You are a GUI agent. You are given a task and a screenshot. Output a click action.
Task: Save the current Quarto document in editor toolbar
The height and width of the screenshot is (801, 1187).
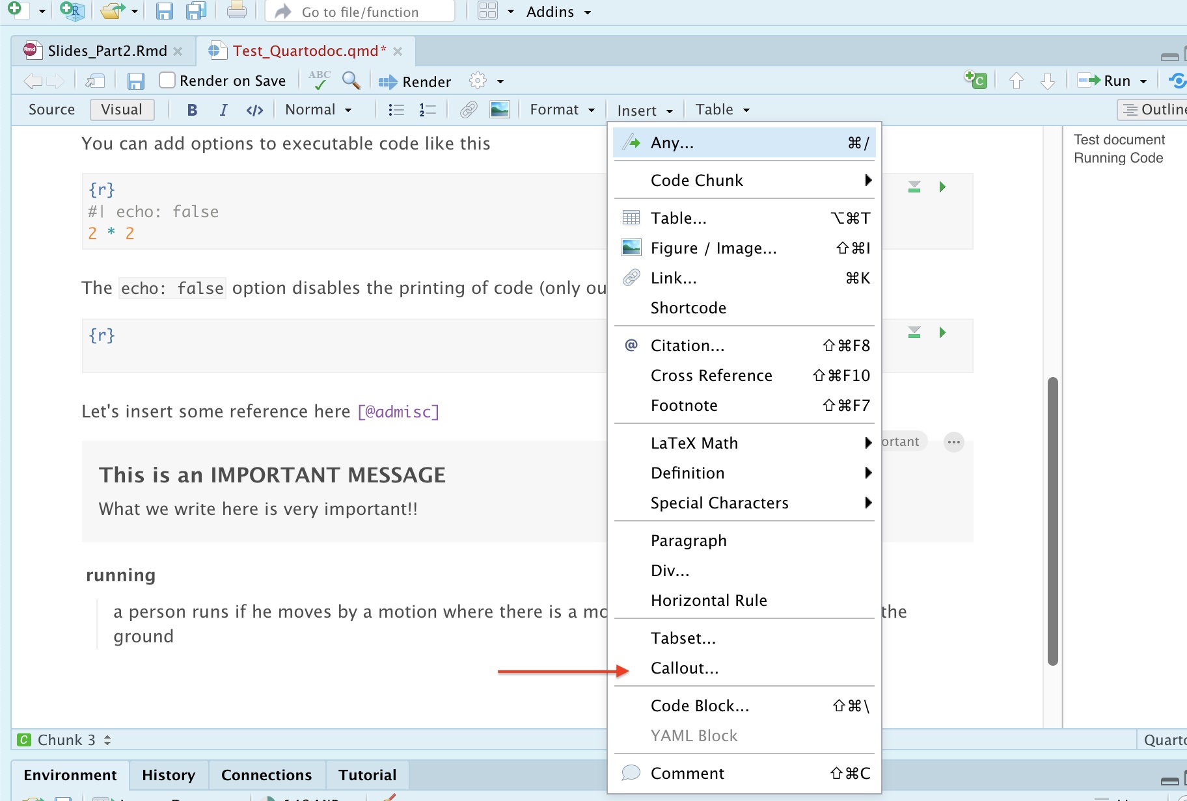point(135,81)
